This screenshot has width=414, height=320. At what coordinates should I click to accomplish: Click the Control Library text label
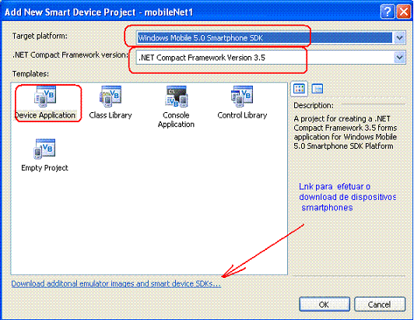242,115
